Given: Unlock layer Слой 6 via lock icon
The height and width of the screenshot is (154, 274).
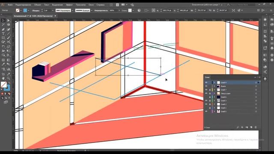Looking at the screenshot, I should click(210, 97).
